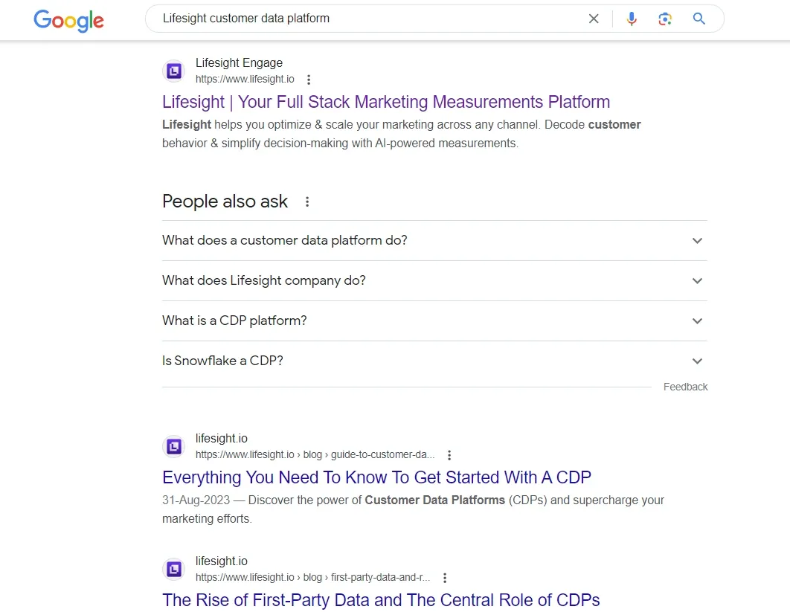Submit search using the magnifying glass icon
The image size is (790, 612).
click(x=699, y=19)
